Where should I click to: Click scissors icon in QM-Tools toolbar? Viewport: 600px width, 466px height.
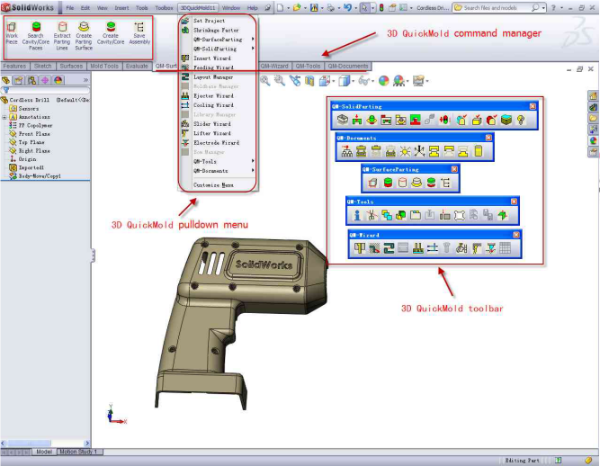[x=372, y=215]
